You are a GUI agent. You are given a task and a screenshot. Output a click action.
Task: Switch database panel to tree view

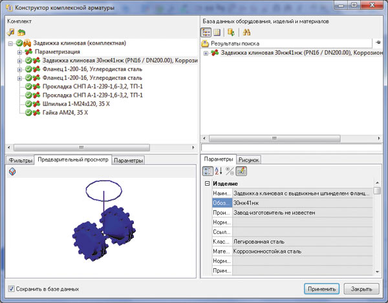pyautogui.click(x=207, y=32)
